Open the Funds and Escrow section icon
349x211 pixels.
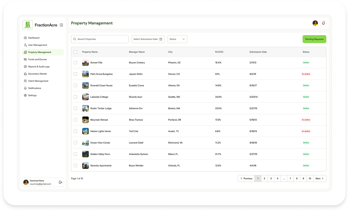tap(25, 59)
